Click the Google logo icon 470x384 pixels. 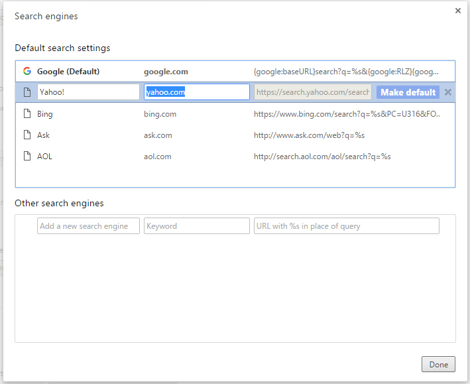(27, 71)
